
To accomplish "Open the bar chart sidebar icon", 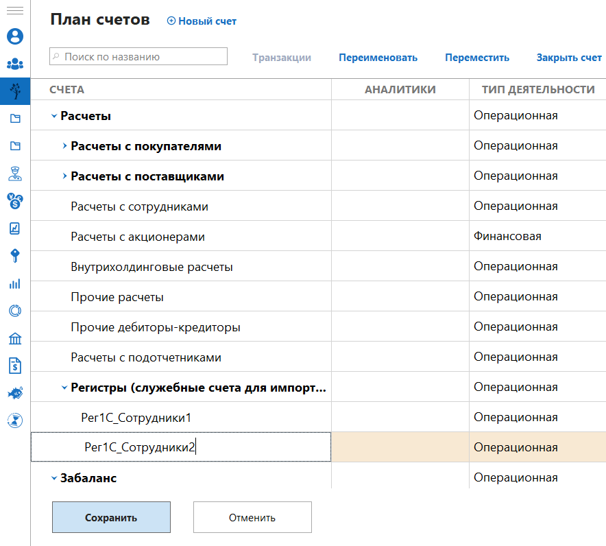I will [14, 283].
